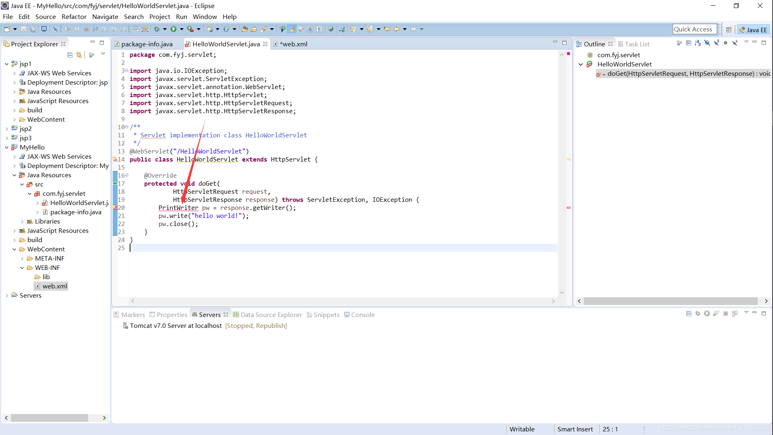Switch to the *web.xml editor tab
Screen dimensions: 773x435
293,44
